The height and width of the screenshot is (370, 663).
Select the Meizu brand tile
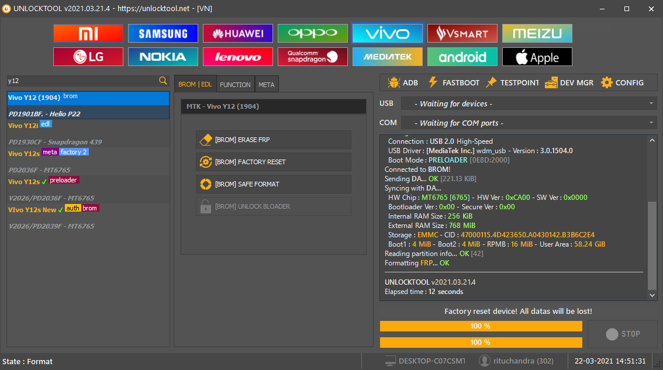(537, 33)
